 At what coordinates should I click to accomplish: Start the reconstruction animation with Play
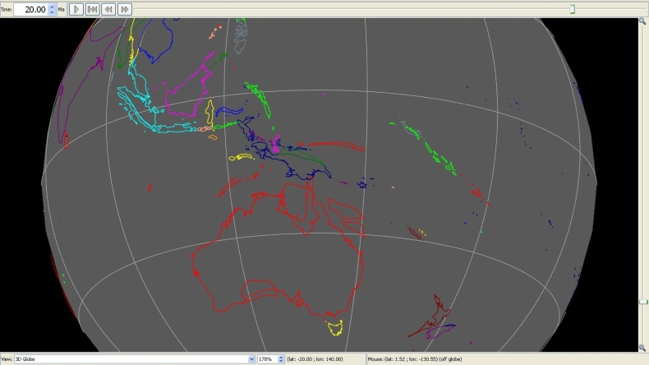pos(76,9)
